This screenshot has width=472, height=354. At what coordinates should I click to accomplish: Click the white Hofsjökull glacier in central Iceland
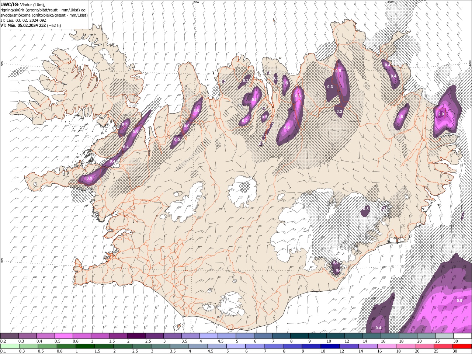coord(242,192)
